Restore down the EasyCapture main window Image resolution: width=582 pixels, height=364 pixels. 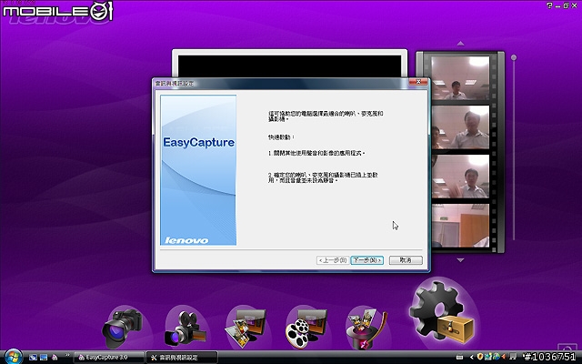click(x=566, y=5)
